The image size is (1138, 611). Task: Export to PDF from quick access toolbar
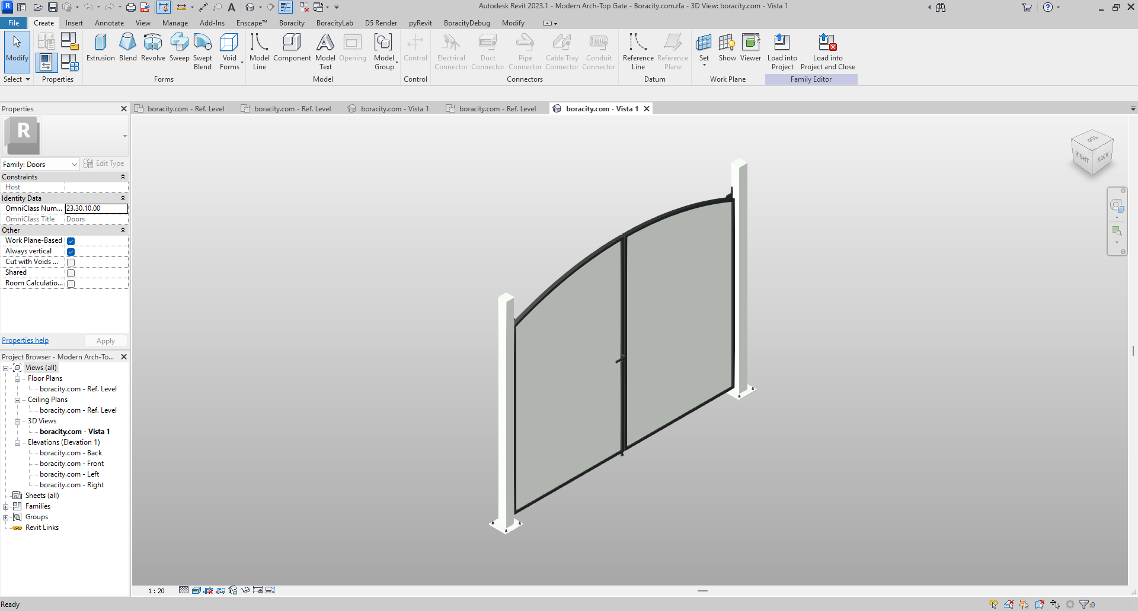coord(145,7)
